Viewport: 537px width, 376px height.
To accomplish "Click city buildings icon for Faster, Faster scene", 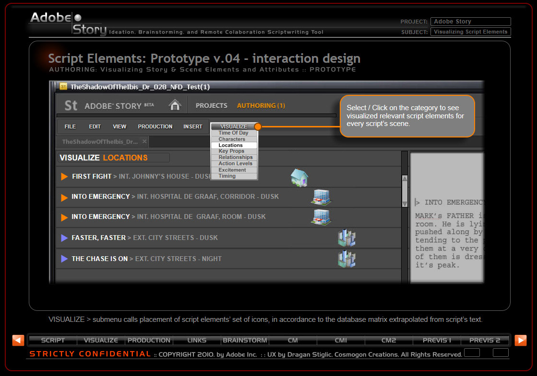I will point(346,238).
